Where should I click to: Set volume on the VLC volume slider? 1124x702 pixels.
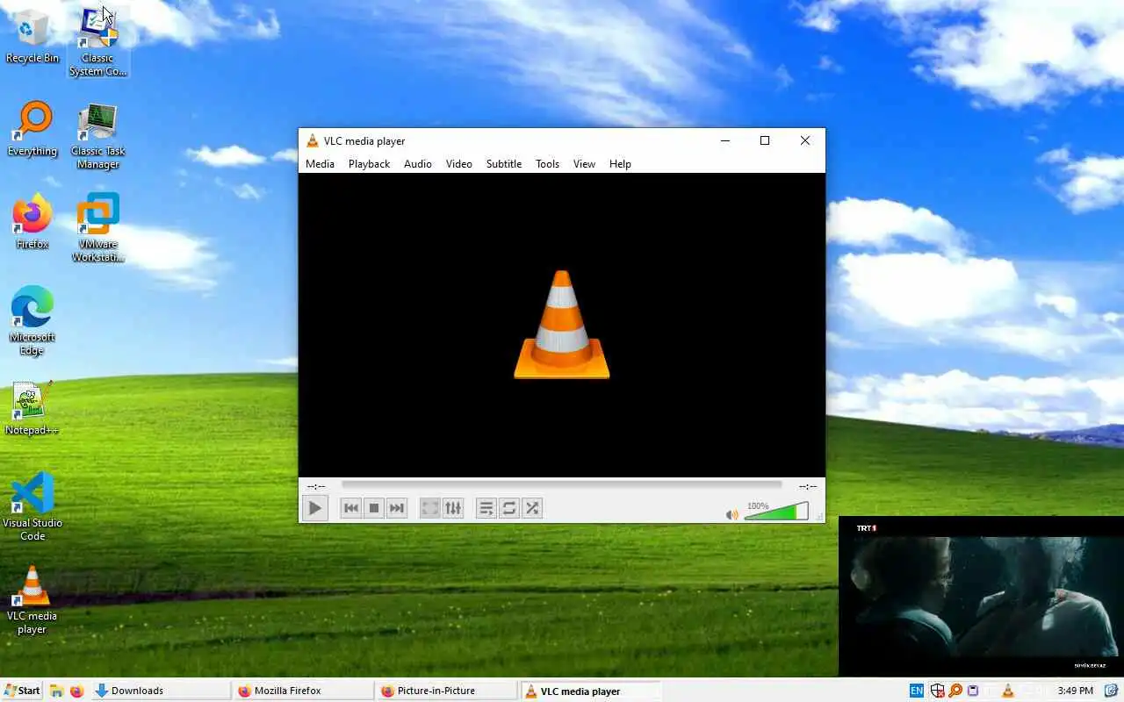click(x=776, y=512)
